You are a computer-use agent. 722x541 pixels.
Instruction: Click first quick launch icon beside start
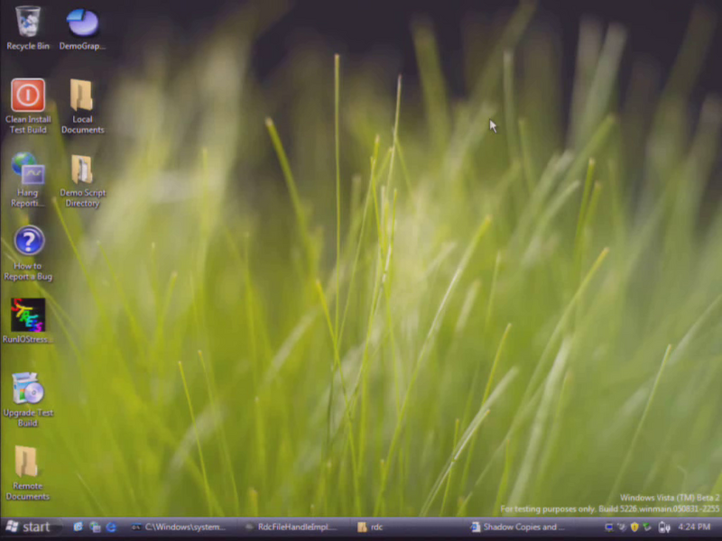(x=79, y=527)
